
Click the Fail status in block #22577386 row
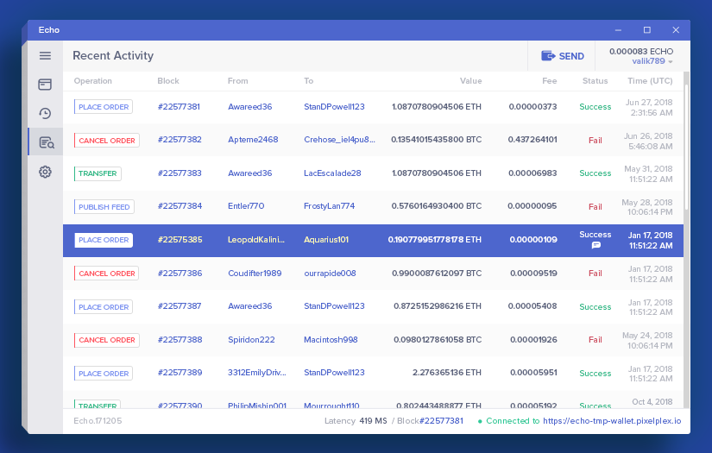[x=595, y=274]
